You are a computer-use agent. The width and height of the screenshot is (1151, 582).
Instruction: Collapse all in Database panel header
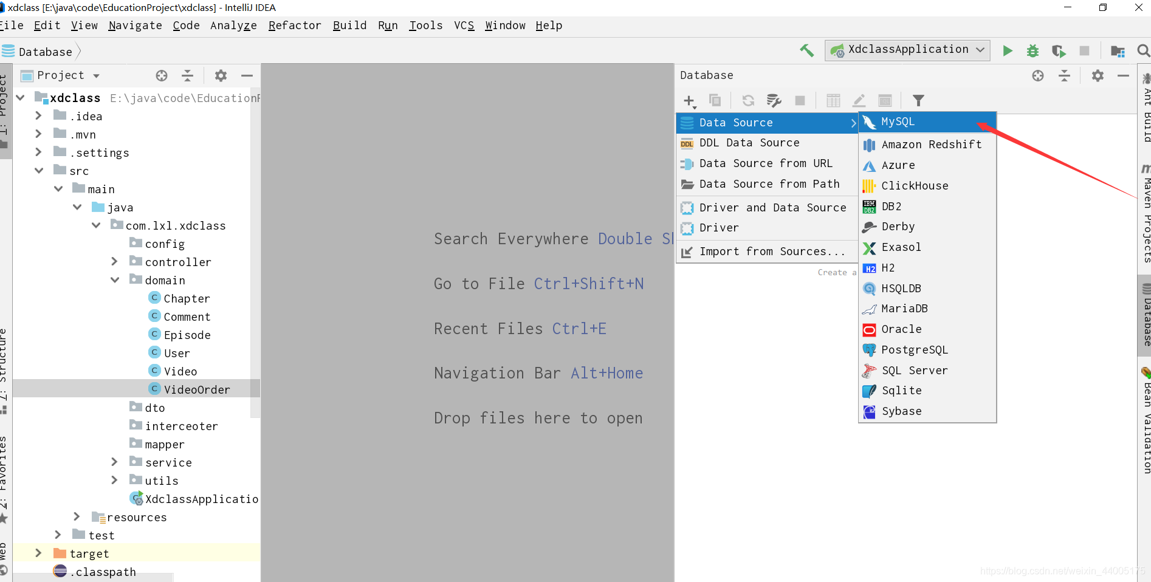coord(1064,75)
